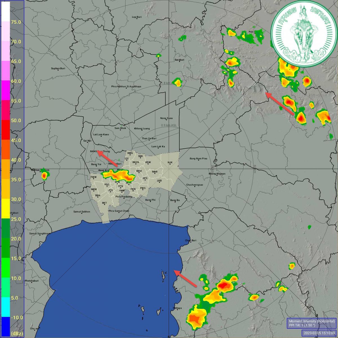Click the YNW district label
Screen dimensions: 338x338
(122, 191)
